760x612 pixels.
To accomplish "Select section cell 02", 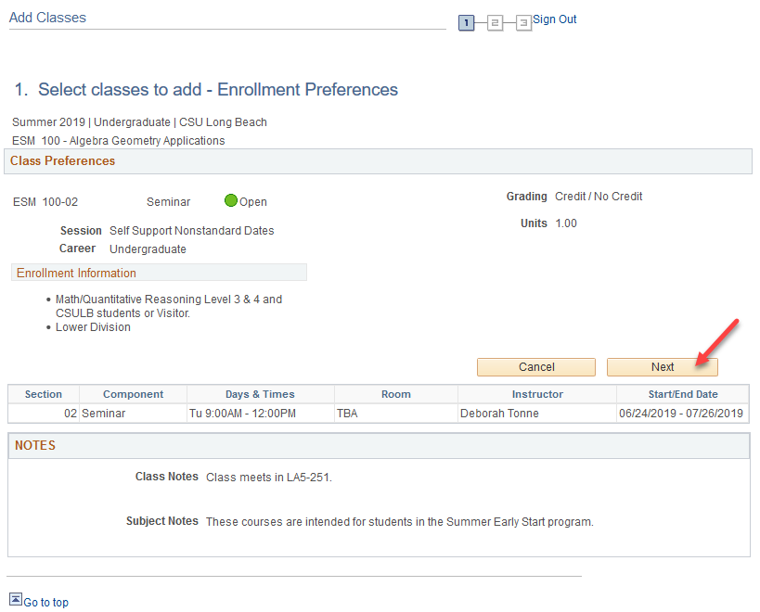I will [44, 414].
